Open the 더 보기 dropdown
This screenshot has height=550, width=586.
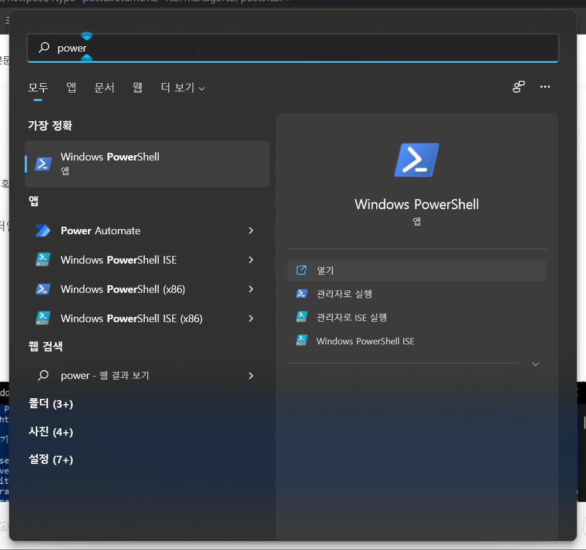183,88
